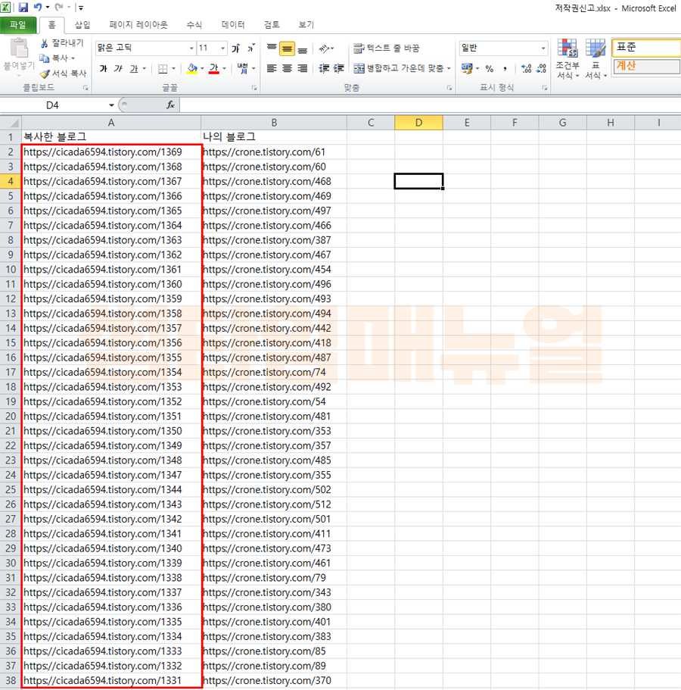
Task: Open the 글꼴 font dialog launcher
Action: point(254,88)
